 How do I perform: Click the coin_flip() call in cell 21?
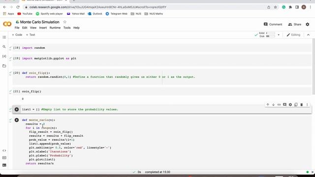[x=31, y=91]
